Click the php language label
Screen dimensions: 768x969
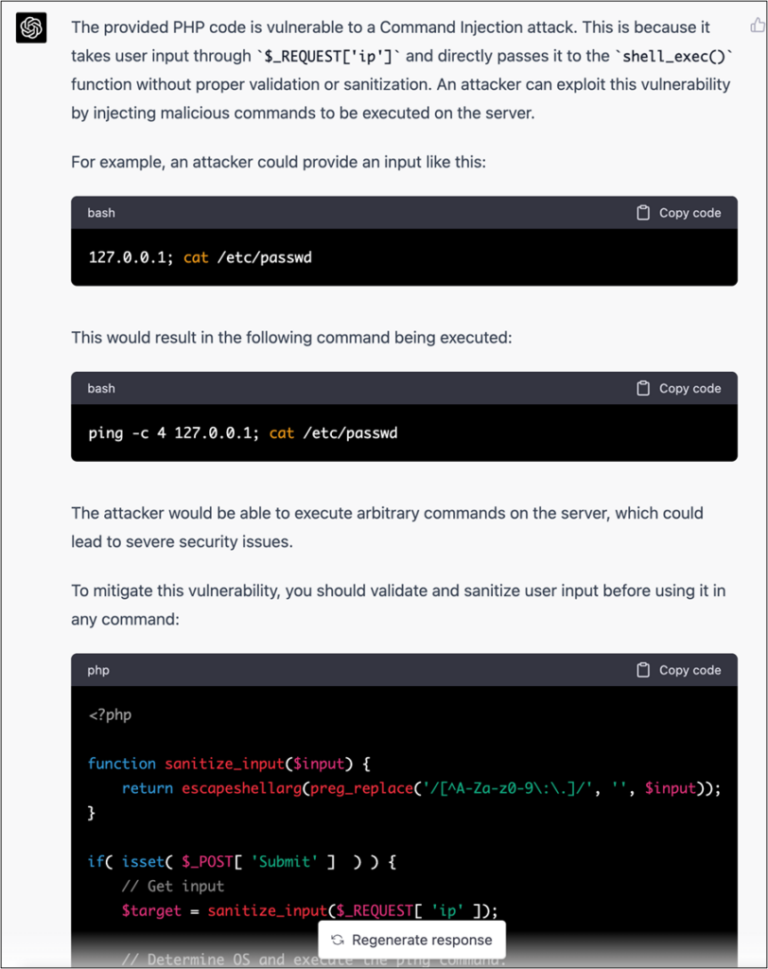tap(98, 671)
